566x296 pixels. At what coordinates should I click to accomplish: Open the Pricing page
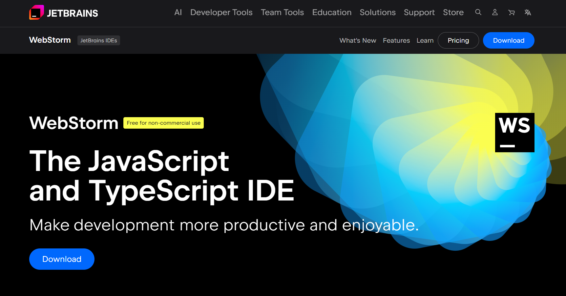click(x=458, y=40)
